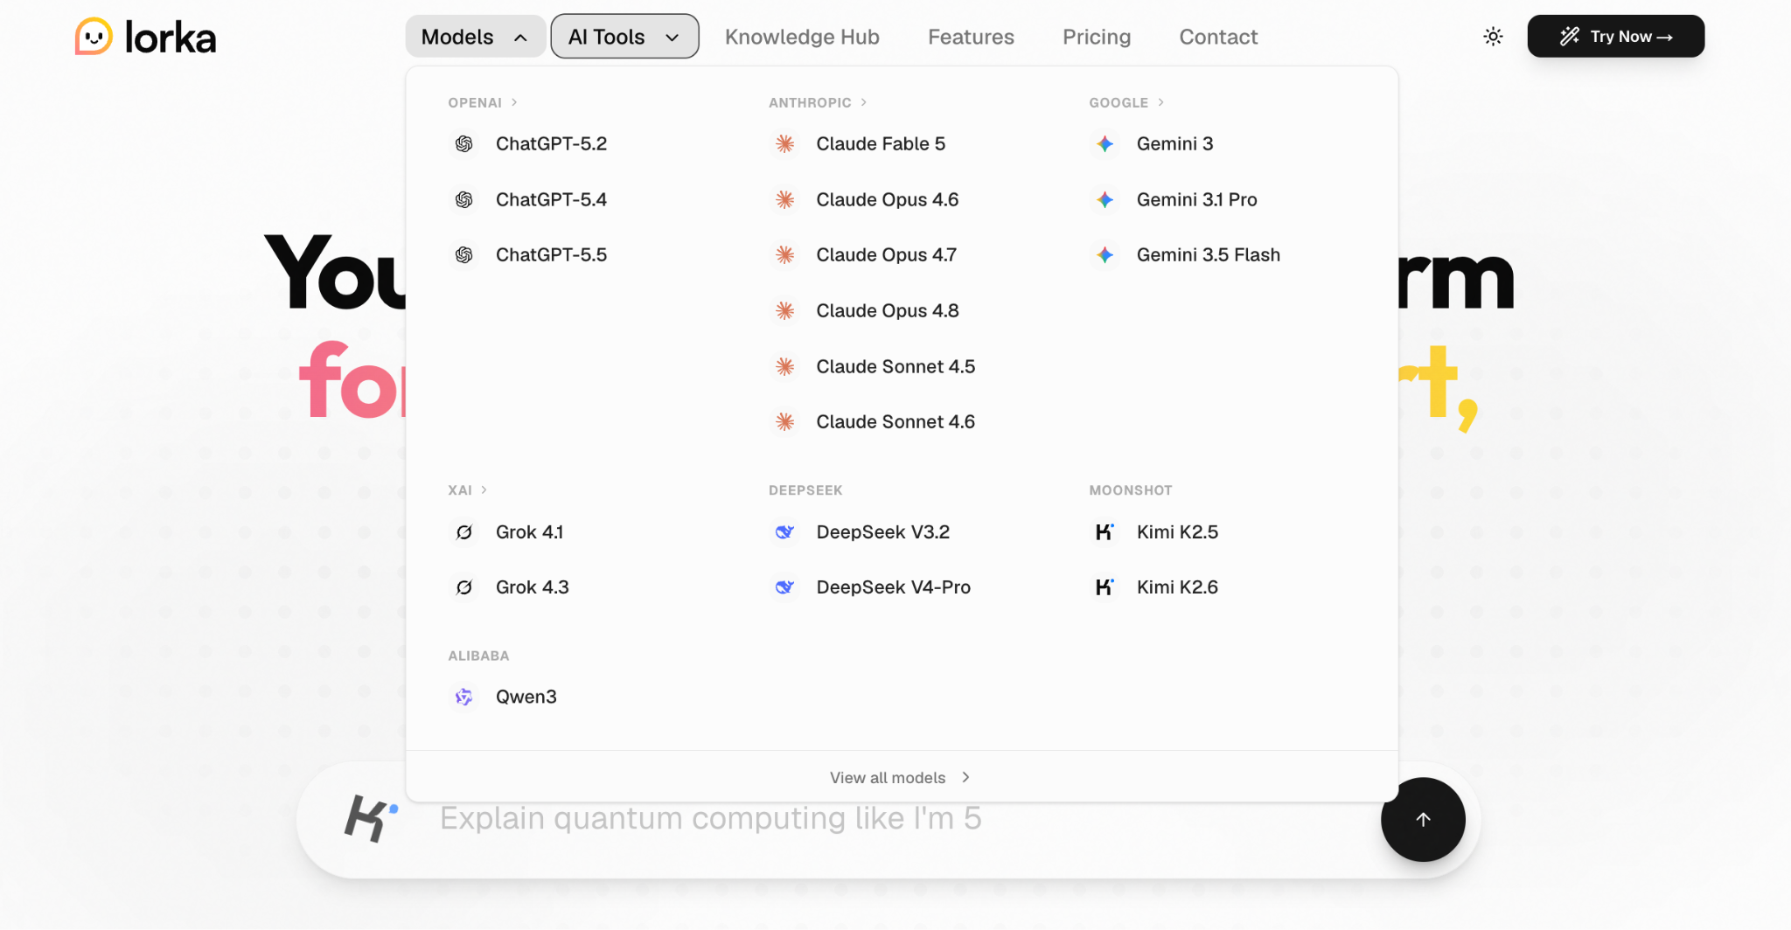Click the xAI icon beside Grok 4.1
The height and width of the screenshot is (930, 1791).
coord(464,531)
